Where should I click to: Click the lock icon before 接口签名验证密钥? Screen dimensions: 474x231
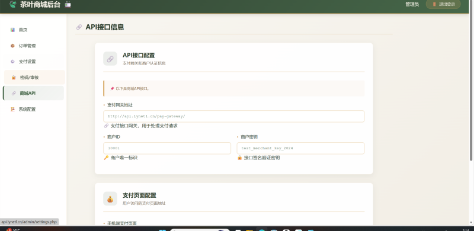(x=240, y=158)
